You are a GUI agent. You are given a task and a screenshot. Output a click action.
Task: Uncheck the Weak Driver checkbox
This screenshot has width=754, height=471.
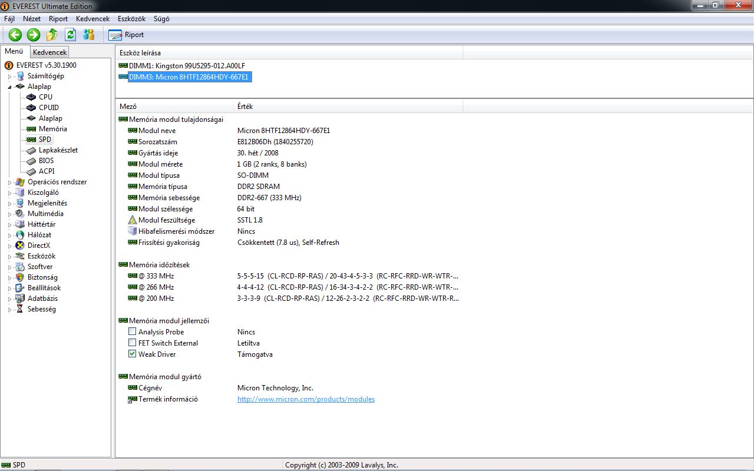click(x=133, y=354)
